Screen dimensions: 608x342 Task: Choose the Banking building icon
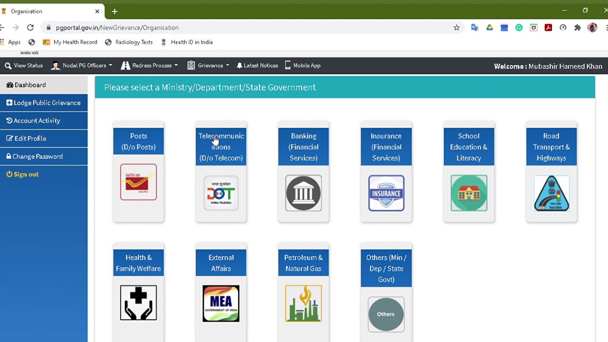click(x=304, y=193)
